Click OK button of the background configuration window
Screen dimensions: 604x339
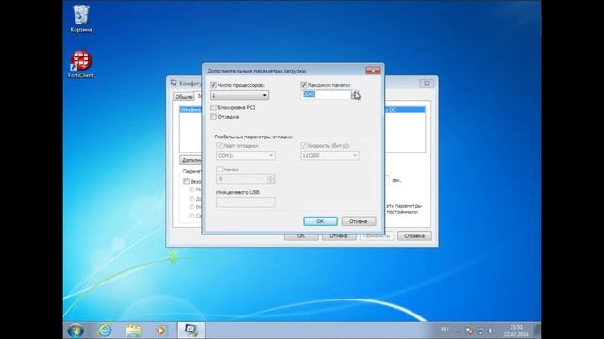point(301,236)
